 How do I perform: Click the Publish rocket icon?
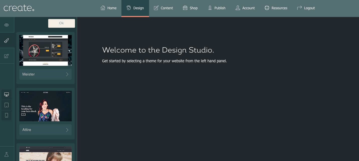tap(210, 8)
